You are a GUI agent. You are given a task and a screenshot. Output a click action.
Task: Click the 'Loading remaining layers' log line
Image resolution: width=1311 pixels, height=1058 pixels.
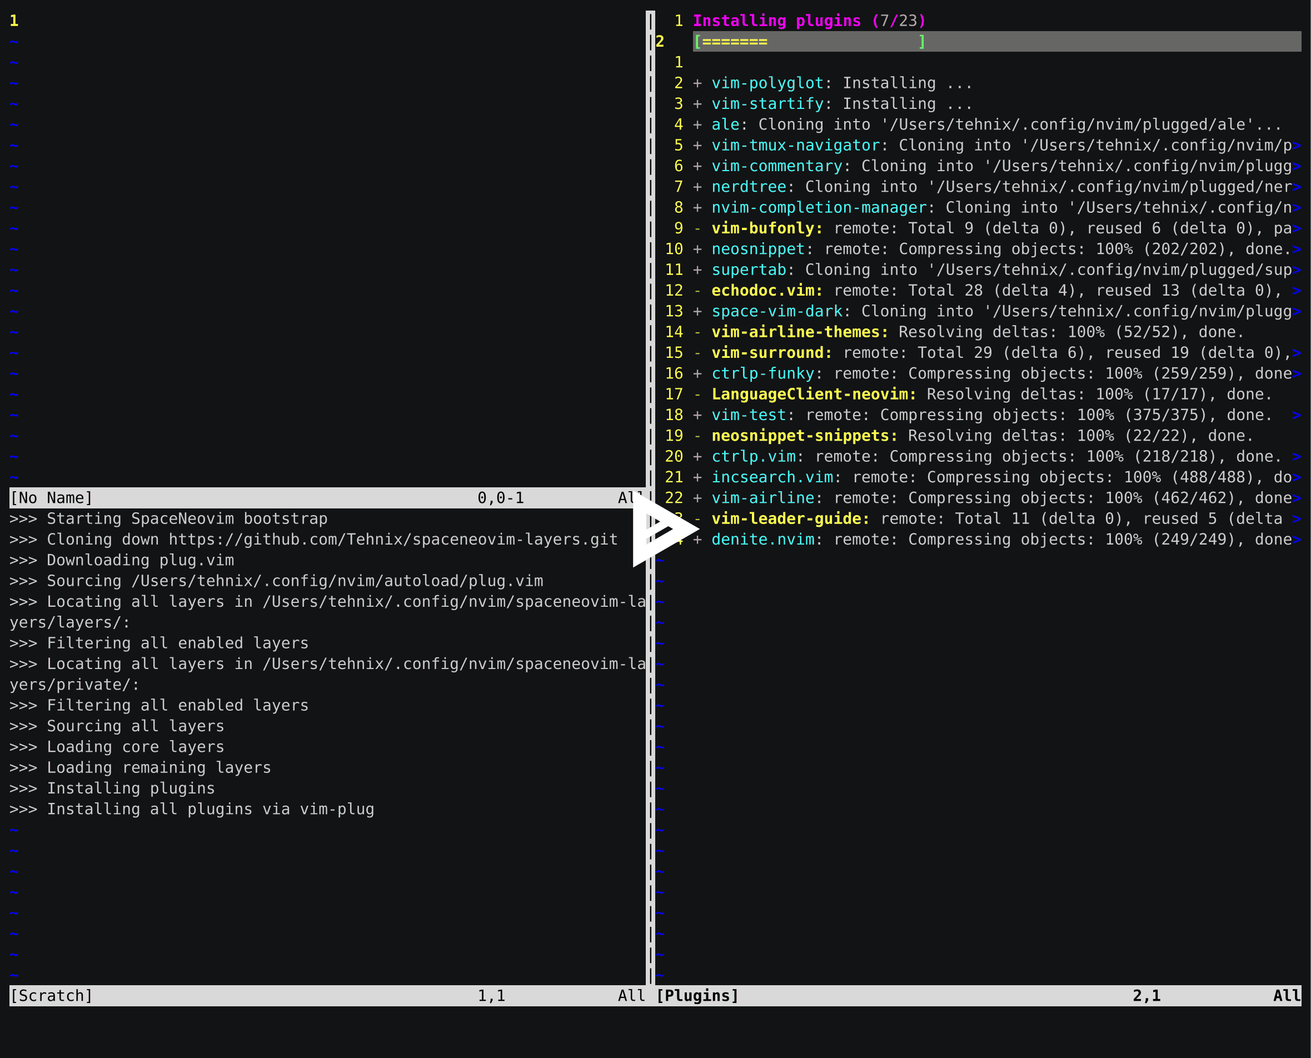pos(140,767)
